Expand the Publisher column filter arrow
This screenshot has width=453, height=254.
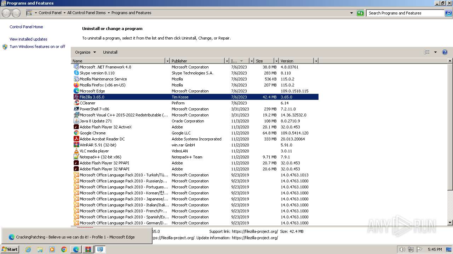227,61
